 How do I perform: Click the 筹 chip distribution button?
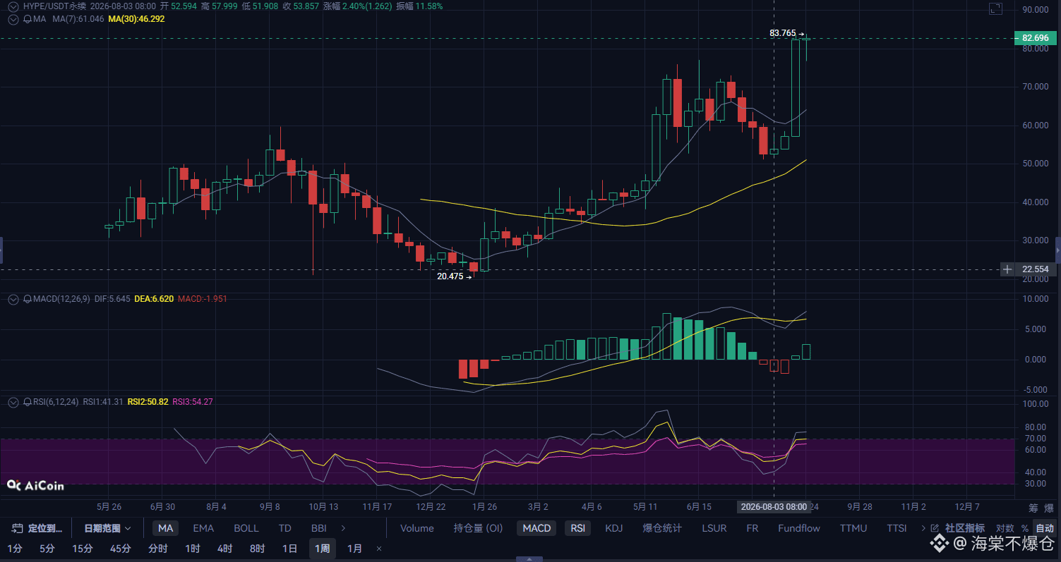click(x=1033, y=508)
